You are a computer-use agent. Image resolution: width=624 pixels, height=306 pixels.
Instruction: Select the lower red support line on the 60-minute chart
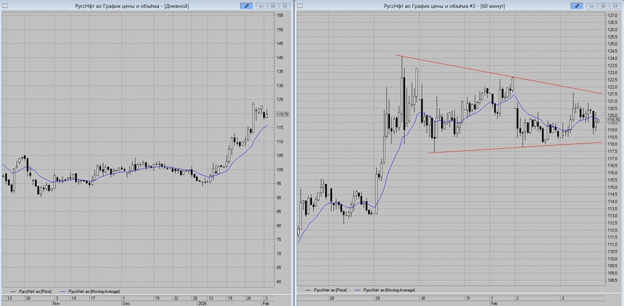pyautogui.click(x=516, y=147)
